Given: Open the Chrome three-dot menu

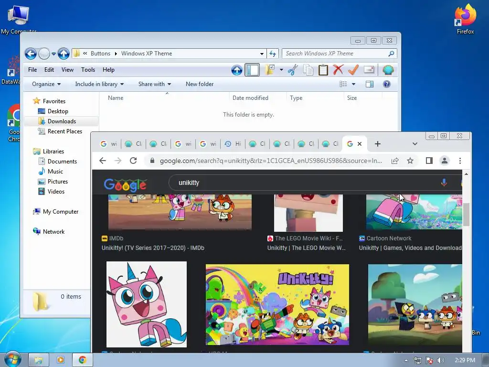Looking at the screenshot, I should pyautogui.click(x=460, y=161).
